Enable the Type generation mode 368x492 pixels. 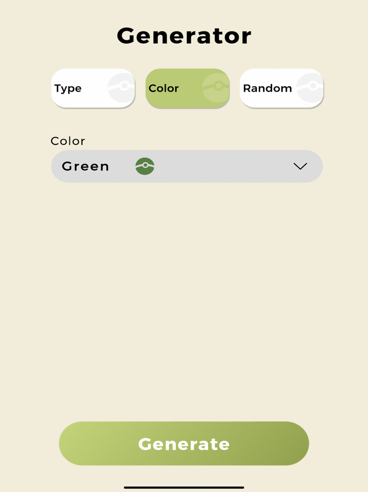click(x=93, y=88)
